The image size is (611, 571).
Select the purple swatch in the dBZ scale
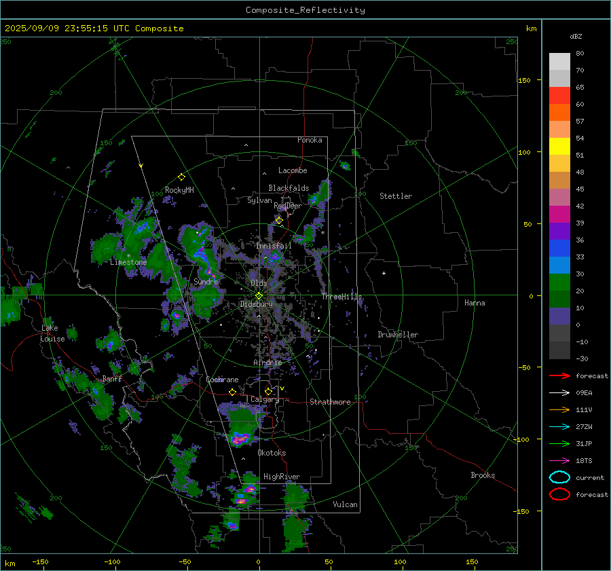click(x=559, y=231)
